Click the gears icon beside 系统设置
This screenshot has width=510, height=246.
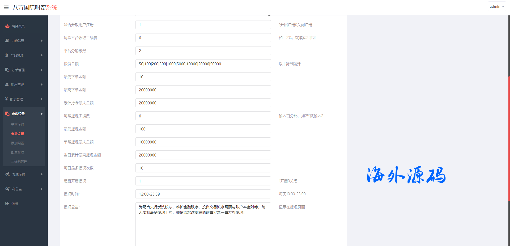7,174
